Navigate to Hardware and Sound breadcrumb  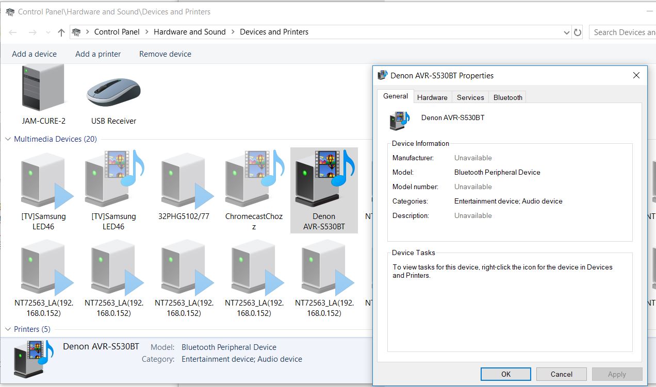pos(190,32)
